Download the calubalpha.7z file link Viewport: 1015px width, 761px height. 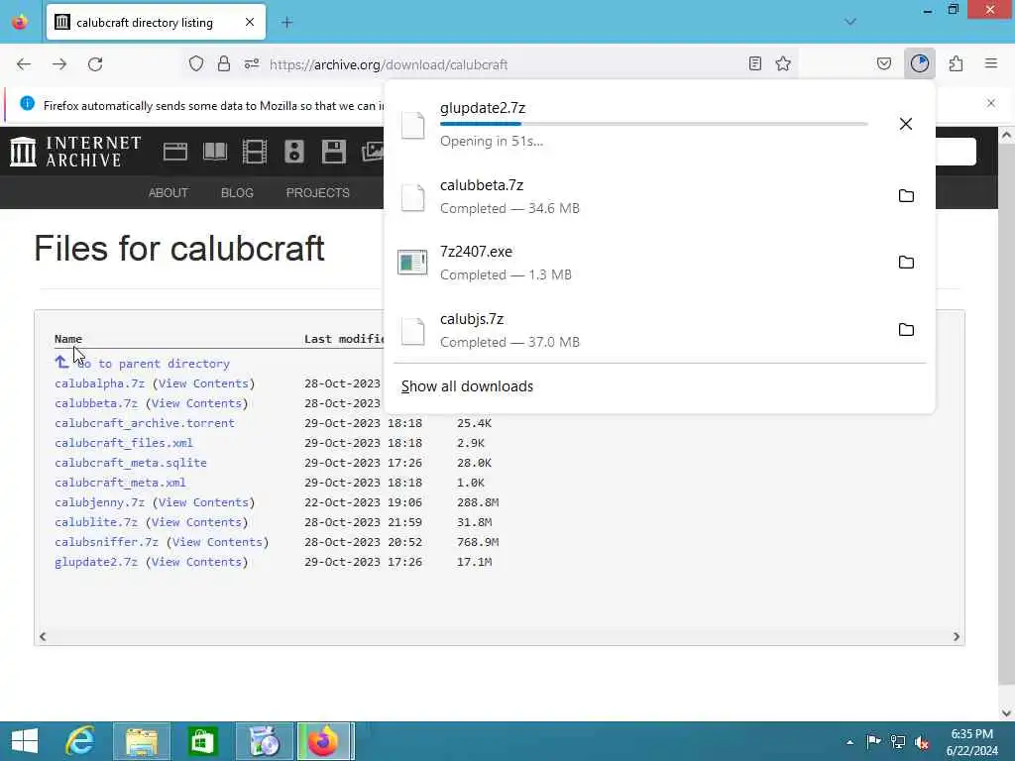point(100,383)
